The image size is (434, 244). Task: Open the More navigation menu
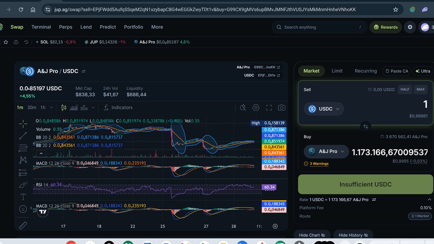click(x=157, y=27)
